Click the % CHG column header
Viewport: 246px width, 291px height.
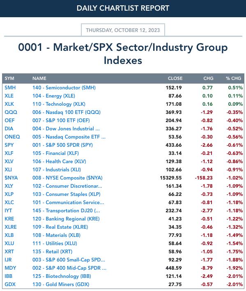click(233, 78)
